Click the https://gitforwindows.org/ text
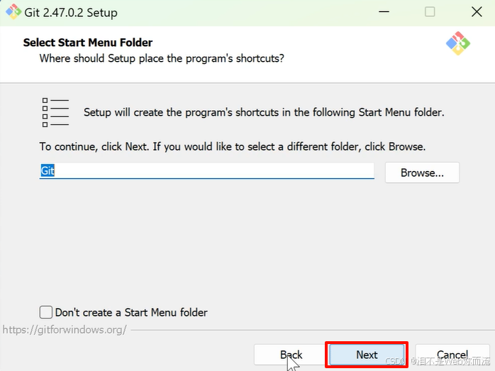 (65, 330)
